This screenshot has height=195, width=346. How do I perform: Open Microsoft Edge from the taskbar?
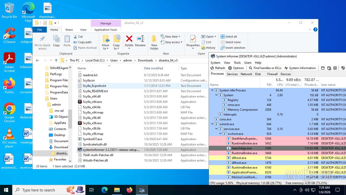tap(105, 190)
